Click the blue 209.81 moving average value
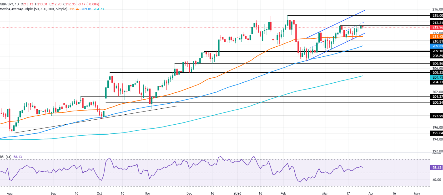Image resolution: width=443 pixels, height=195 pixels. (87, 9)
